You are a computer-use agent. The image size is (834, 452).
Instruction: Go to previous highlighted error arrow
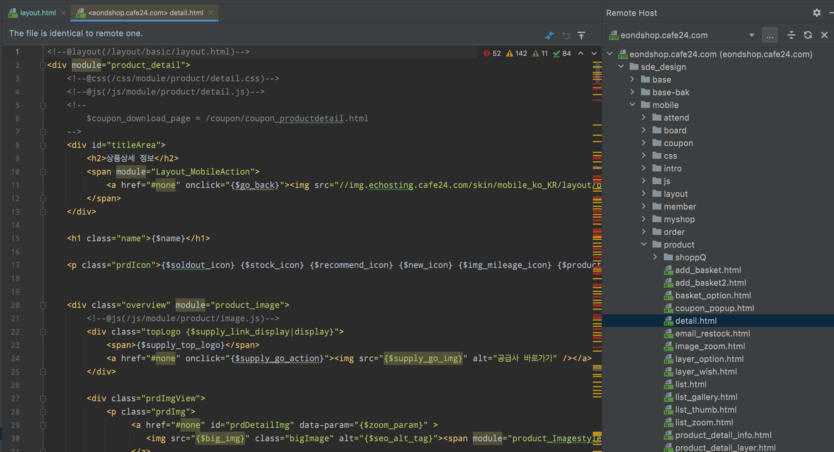(581, 53)
